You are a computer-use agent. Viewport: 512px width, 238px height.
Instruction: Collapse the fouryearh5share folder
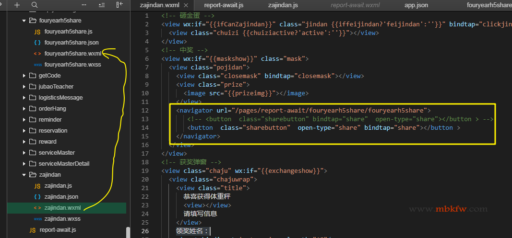point(24,21)
